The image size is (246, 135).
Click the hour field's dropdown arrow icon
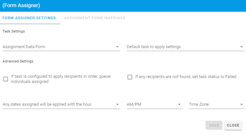pos(117,104)
